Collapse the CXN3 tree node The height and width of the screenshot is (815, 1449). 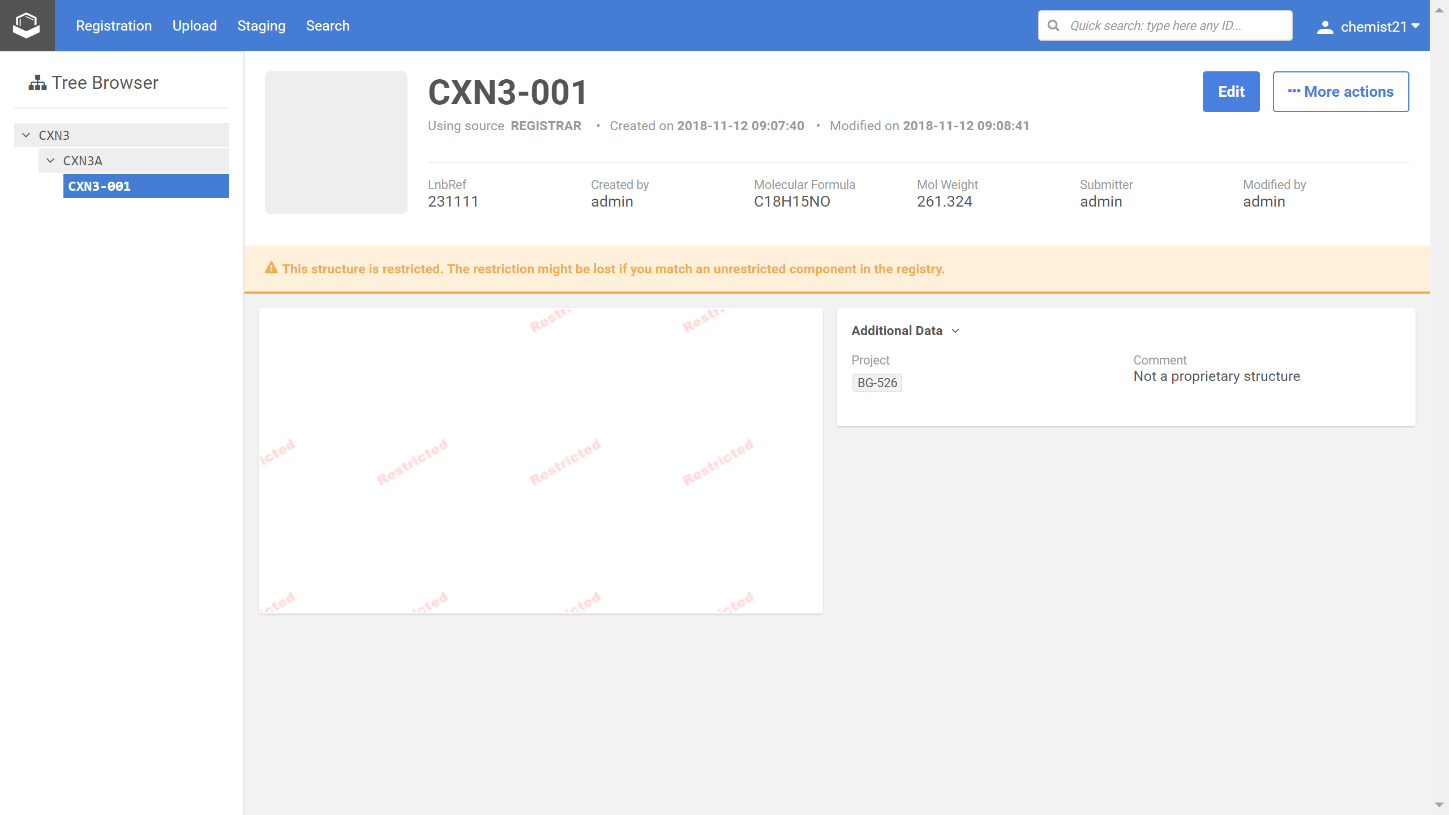[x=26, y=135]
